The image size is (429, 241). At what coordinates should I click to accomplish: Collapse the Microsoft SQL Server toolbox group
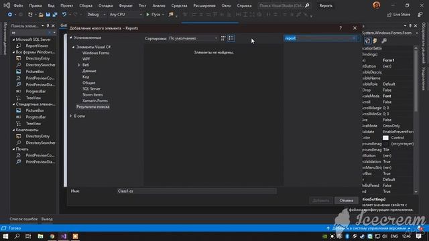pyautogui.click(x=13, y=39)
